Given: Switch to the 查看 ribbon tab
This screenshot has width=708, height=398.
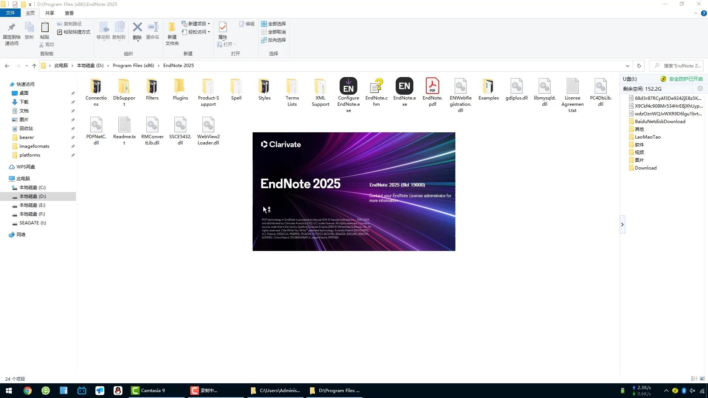Looking at the screenshot, I should (x=69, y=13).
